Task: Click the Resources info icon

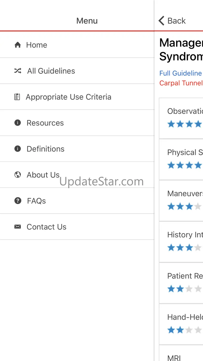Action: pos(17,123)
